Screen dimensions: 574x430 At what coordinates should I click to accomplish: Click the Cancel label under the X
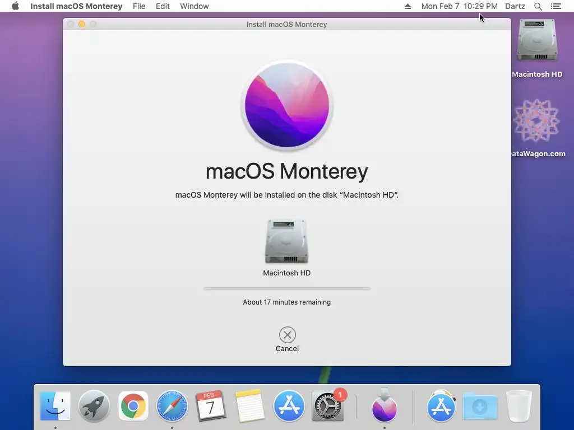pos(287,348)
